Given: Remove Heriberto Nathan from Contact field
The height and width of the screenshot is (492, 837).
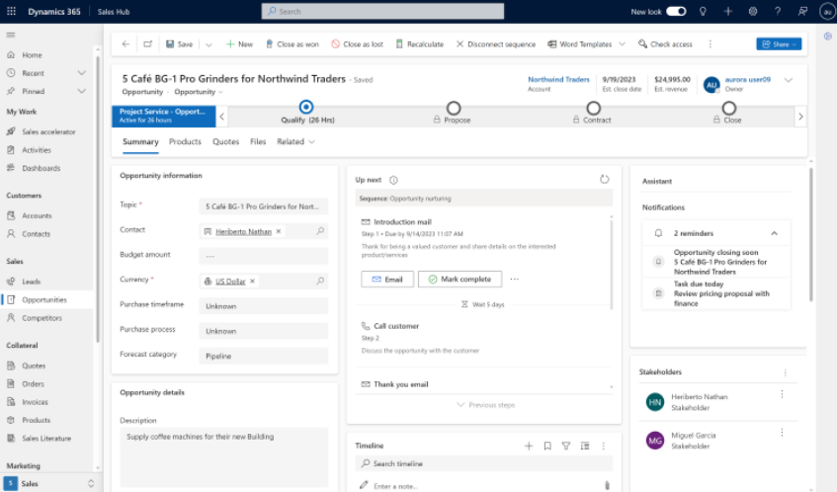Looking at the screenshot, I should tap(279, 231).
